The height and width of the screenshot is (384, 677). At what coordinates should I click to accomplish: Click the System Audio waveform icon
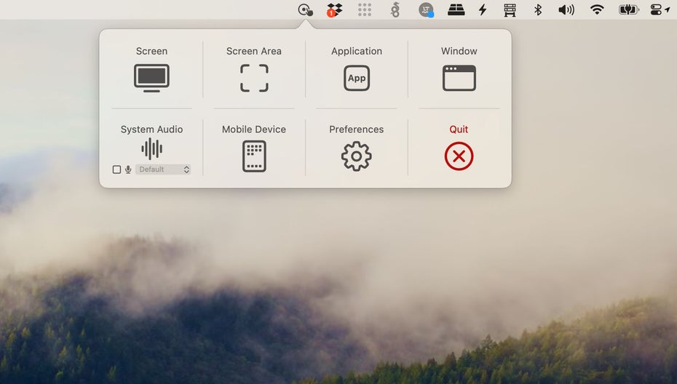(x=151, y=149)
